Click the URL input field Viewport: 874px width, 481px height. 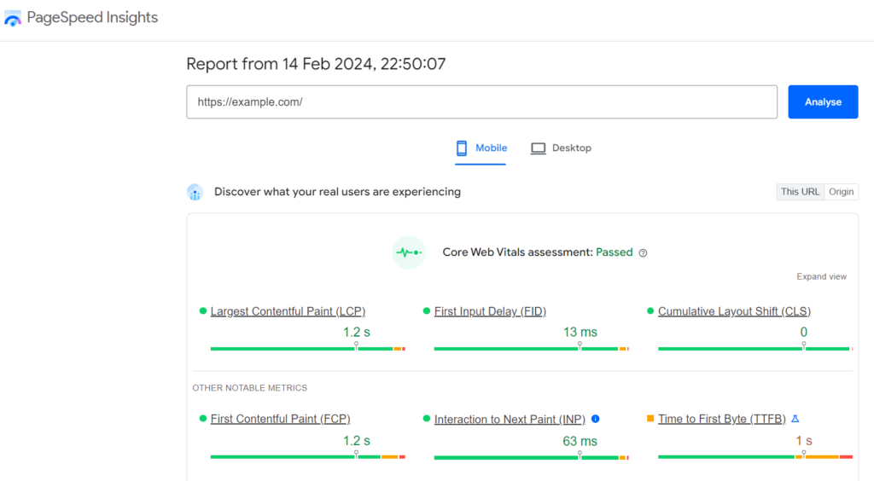click(x=481, y=101)
